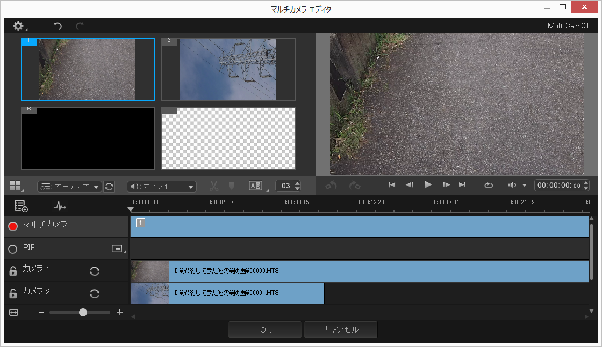This screenshot has height=347, width=602.
Task: Select the multicamera track clip 1
Action: point(360,226)
